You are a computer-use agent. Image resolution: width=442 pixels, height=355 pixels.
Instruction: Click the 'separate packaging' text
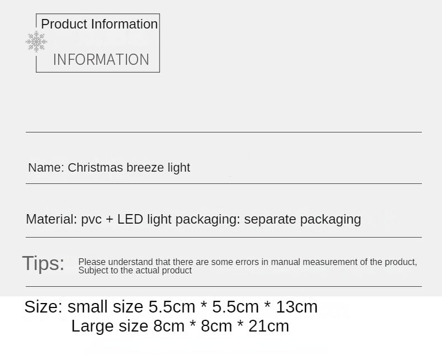[x=302, y=219]
